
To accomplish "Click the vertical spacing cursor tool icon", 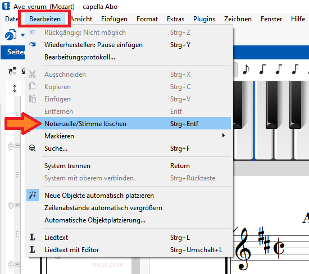I will pyautogui.click(x=15, y=89).
